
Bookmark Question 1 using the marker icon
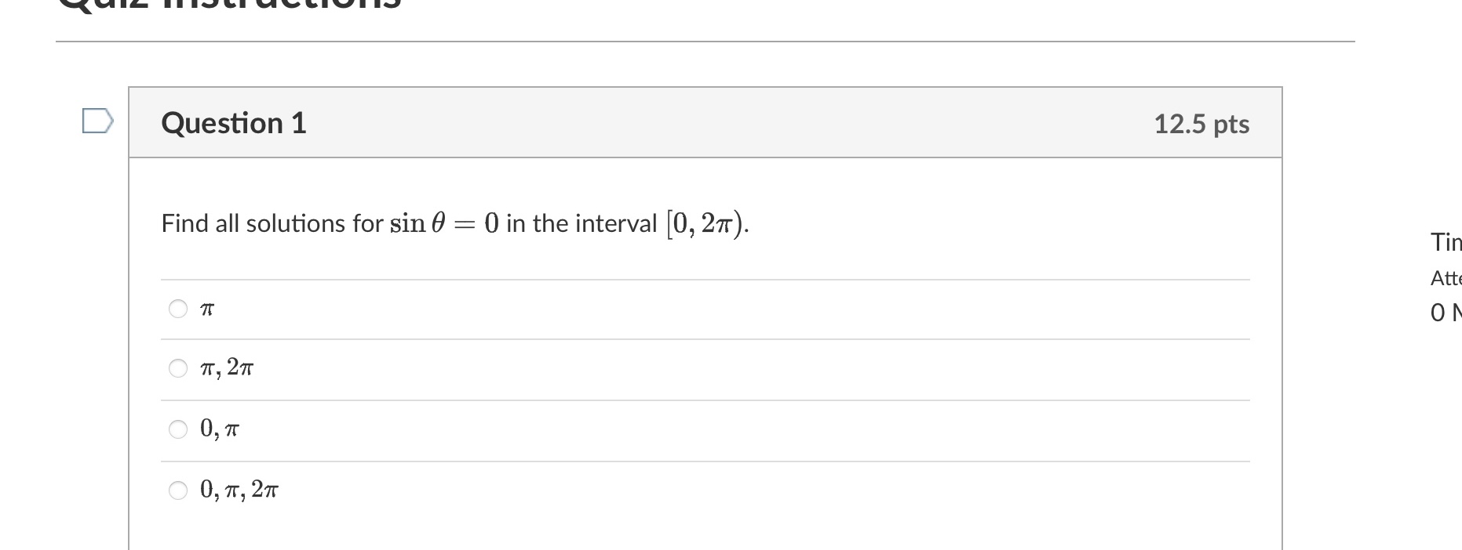pyautogui.click(x=96, y=119)
